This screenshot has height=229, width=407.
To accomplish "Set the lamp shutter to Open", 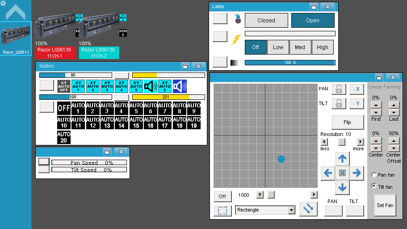I will (313, 20).
